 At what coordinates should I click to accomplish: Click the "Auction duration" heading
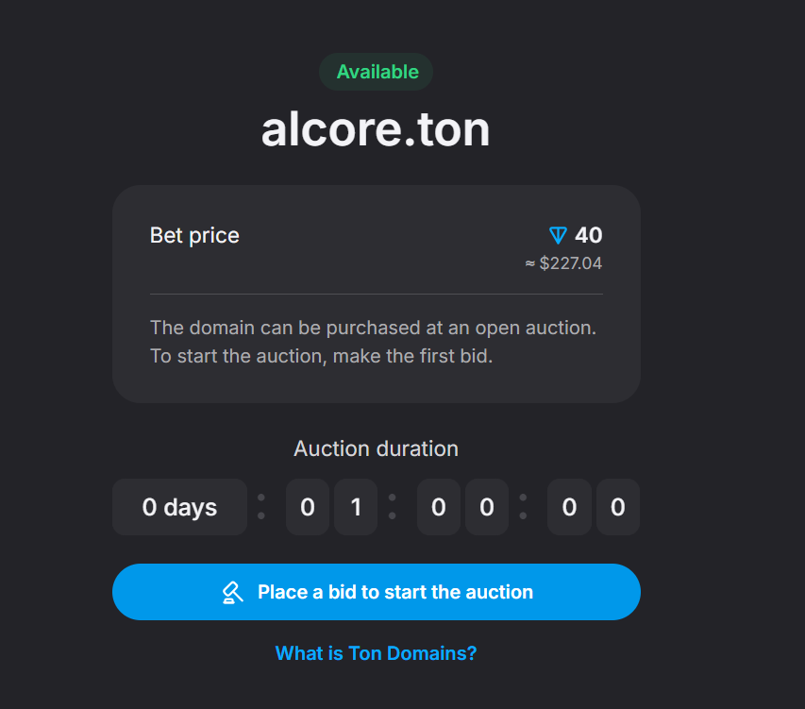tap(376, 448)
